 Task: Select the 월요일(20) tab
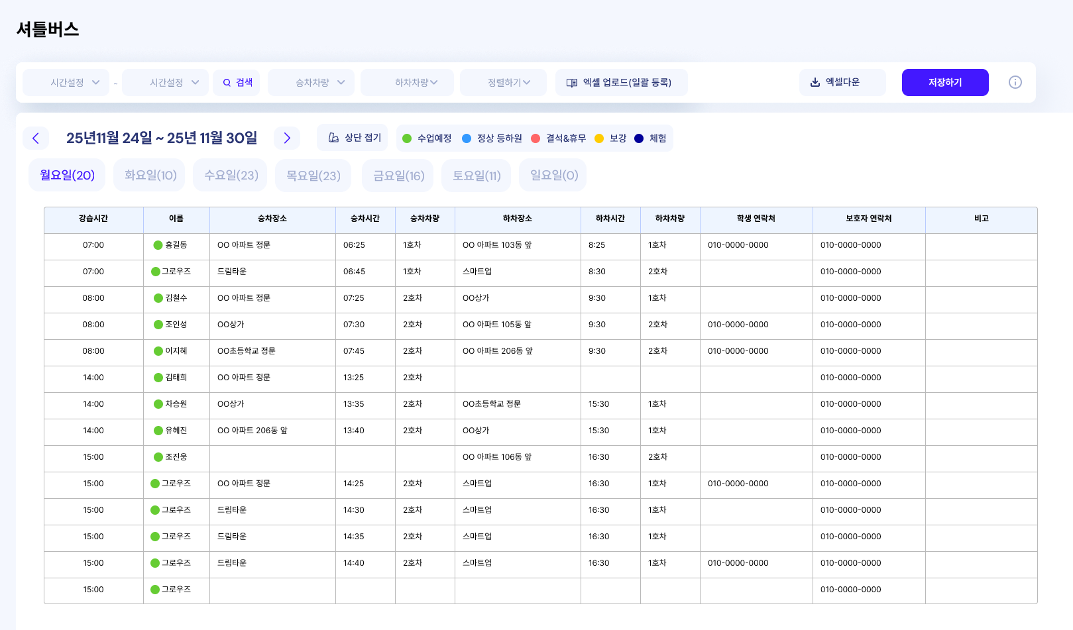pyautogui.click(x=67, y=175)
